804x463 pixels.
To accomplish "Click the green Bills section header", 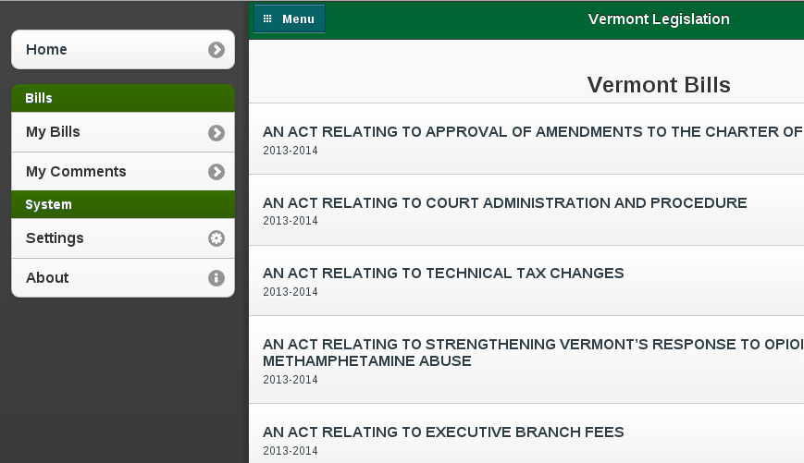I will click(x=123, y=98).
